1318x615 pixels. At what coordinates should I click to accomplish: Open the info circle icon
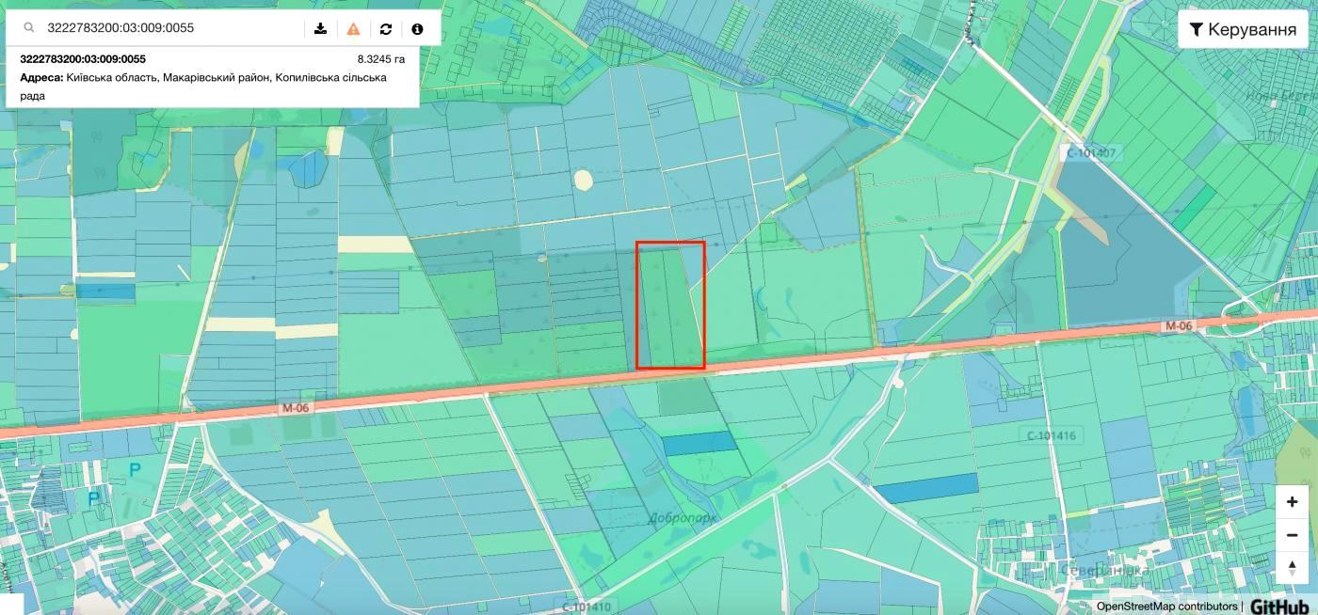tap(417, 28)
